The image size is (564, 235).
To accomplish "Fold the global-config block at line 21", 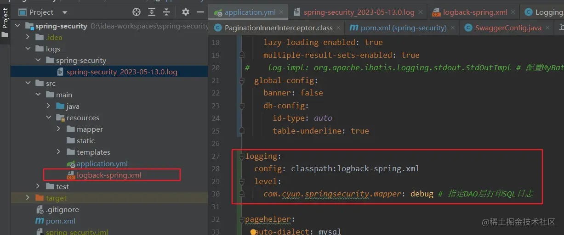I will (242, 80).
